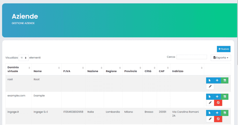Click the red disable icon for Example
The image size is (238, 125).
pos(218,103)
